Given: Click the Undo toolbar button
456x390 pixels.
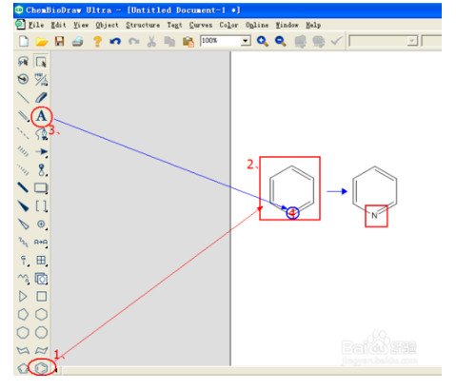Looking at the screenshot, I should coord(115,41).
